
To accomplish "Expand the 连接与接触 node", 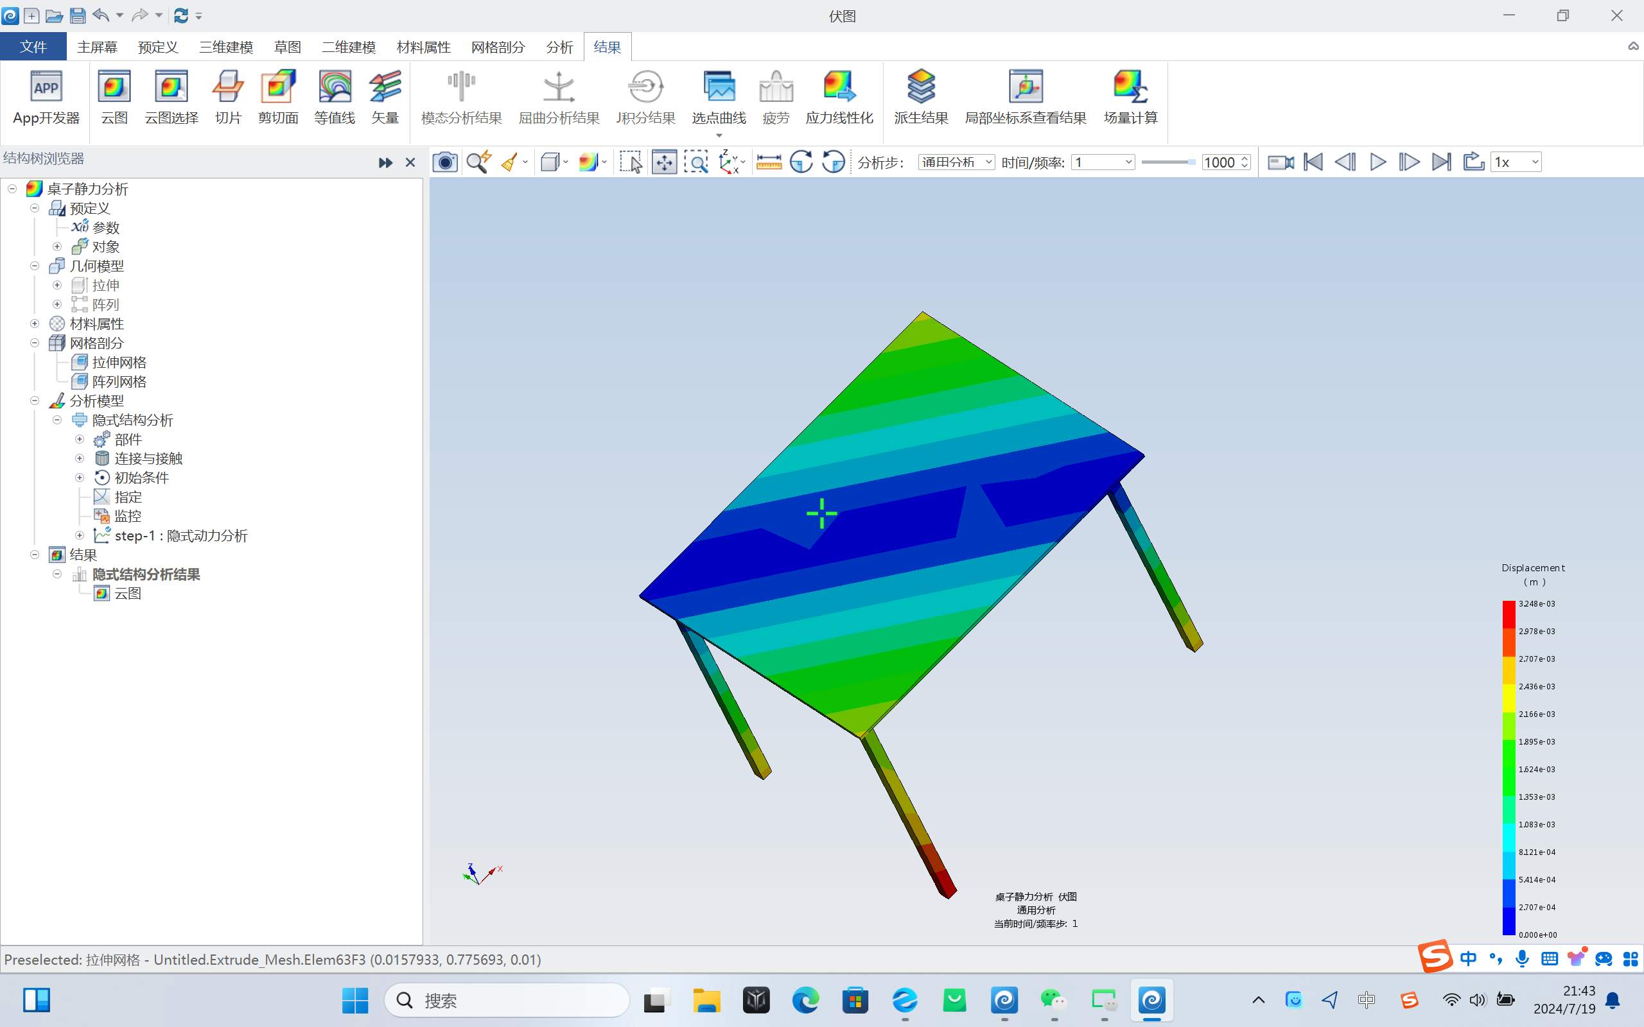I will (x=80, y=458).
